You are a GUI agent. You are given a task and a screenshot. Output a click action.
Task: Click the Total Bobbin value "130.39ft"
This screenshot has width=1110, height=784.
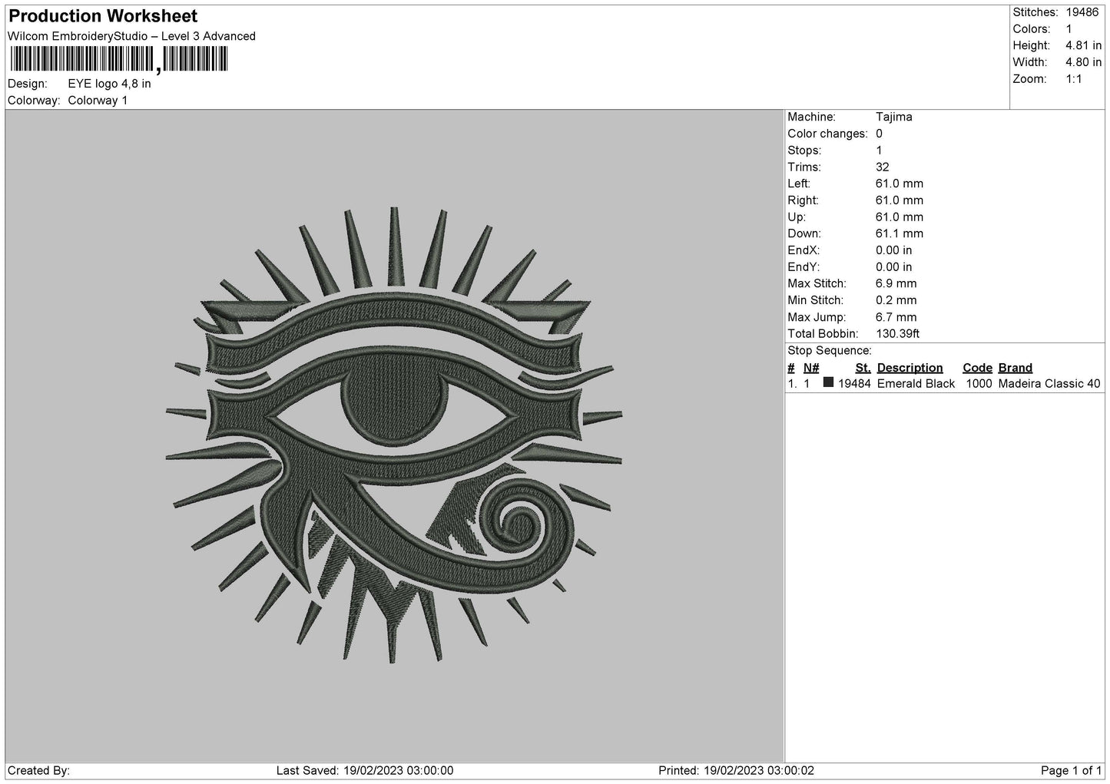click(898, 334)
